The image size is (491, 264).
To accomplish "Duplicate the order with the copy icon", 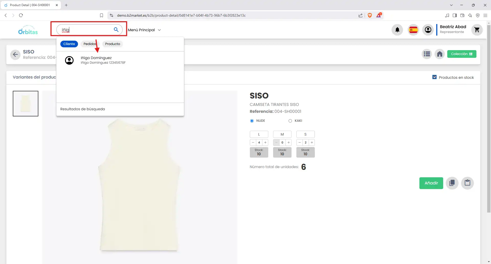I will pos(452,183).
